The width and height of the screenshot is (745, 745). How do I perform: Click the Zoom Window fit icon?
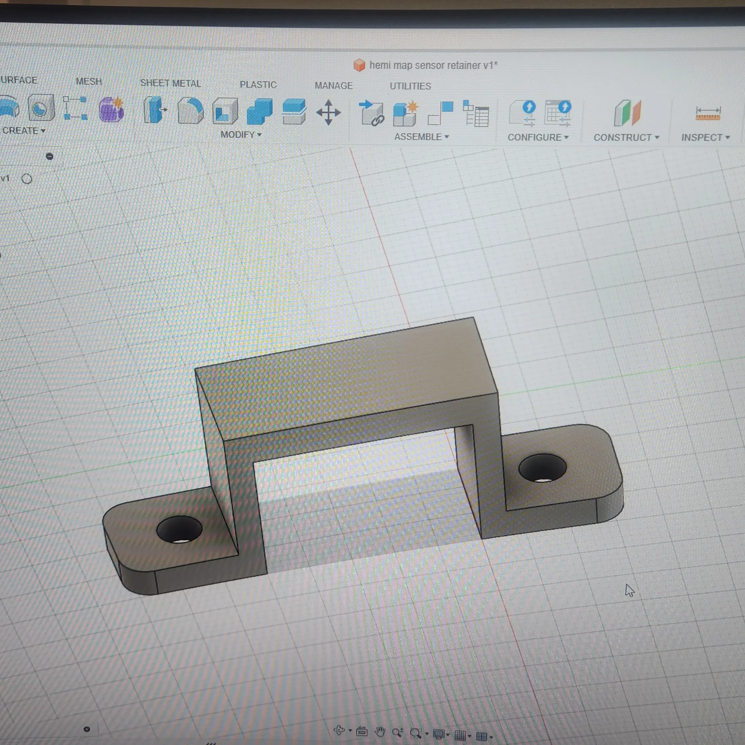pos(416,733)
